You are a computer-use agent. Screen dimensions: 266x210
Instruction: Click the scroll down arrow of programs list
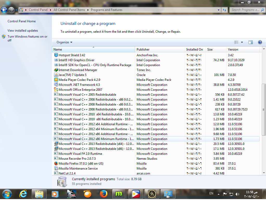click(264, 173)
